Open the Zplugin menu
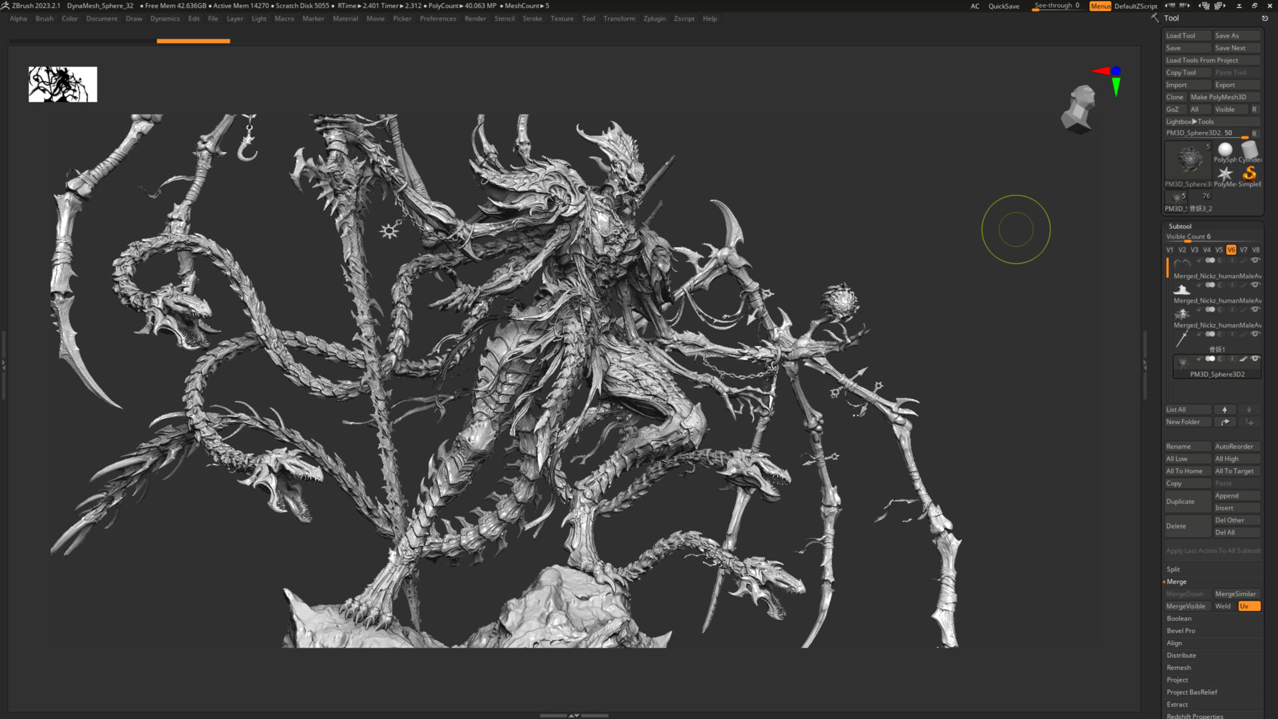This screenshot has height=719, width=1278. click(654, 19)
